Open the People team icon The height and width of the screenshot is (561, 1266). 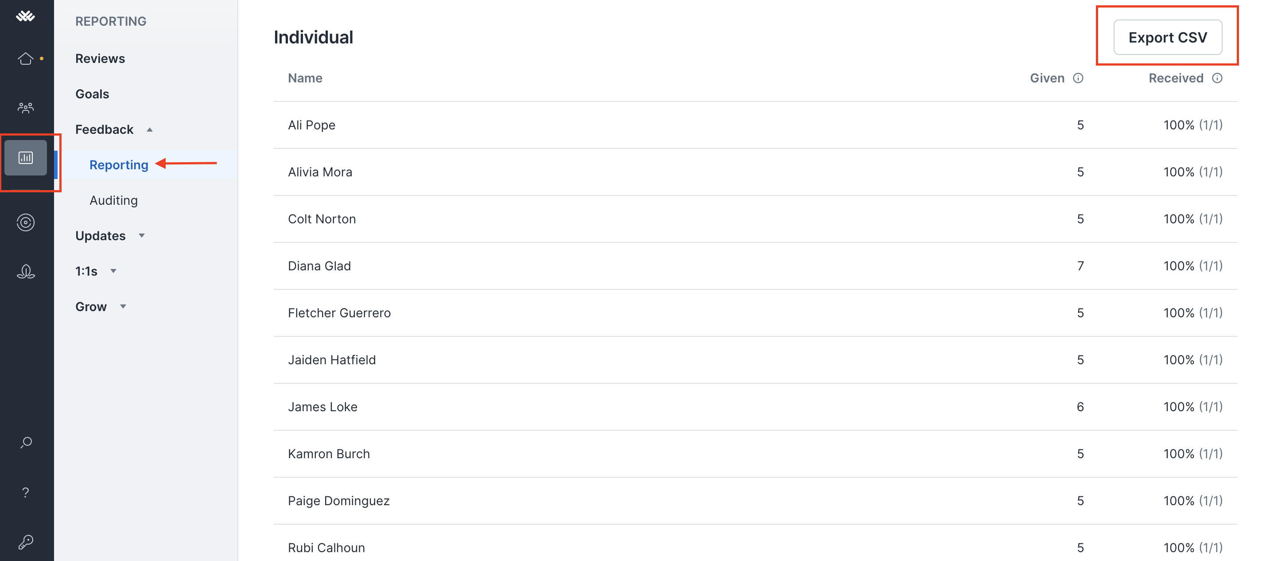pyautogui.click(x=26, y=108)
